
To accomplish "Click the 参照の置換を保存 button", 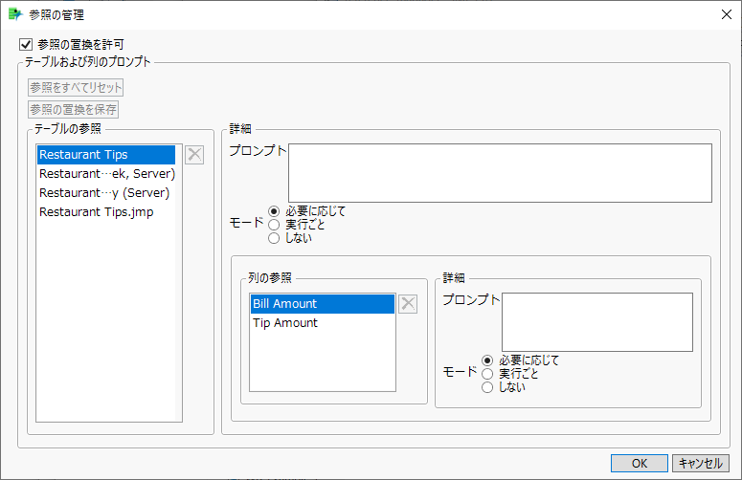I will 74,110.
